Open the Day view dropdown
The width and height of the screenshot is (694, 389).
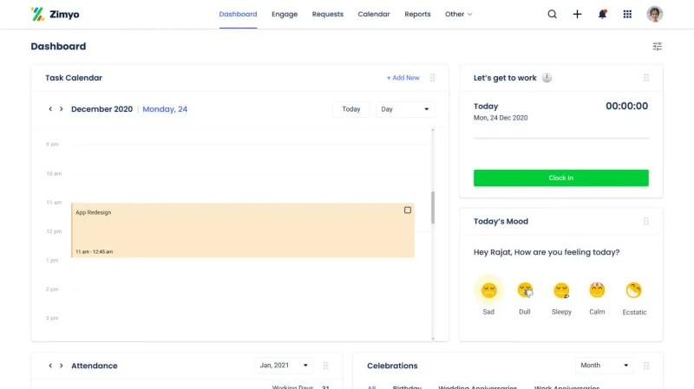point(406,109)
